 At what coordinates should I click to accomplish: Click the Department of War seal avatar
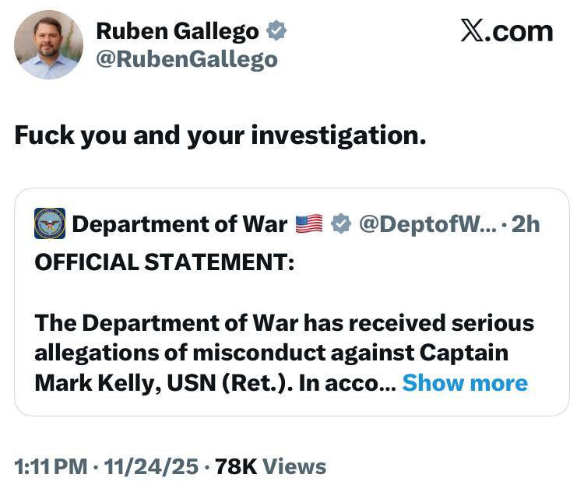50,223
